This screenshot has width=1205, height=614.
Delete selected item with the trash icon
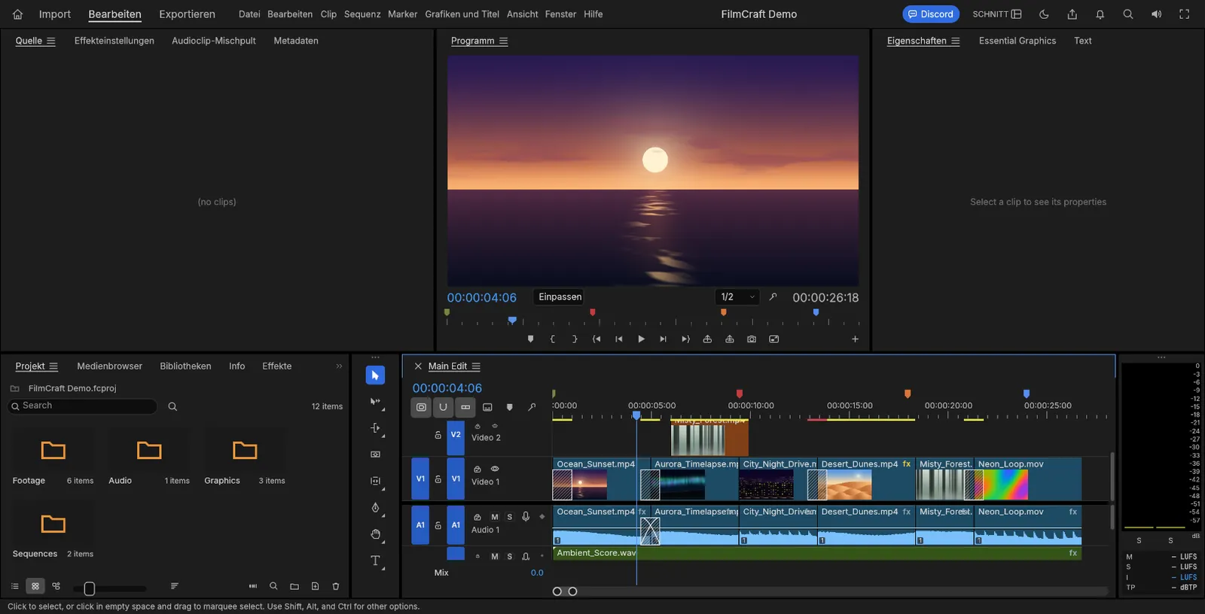click(x=336, y=586)
